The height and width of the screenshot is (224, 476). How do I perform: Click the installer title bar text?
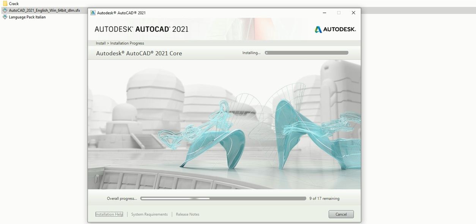pyautogui.click(x=121, y=13)
